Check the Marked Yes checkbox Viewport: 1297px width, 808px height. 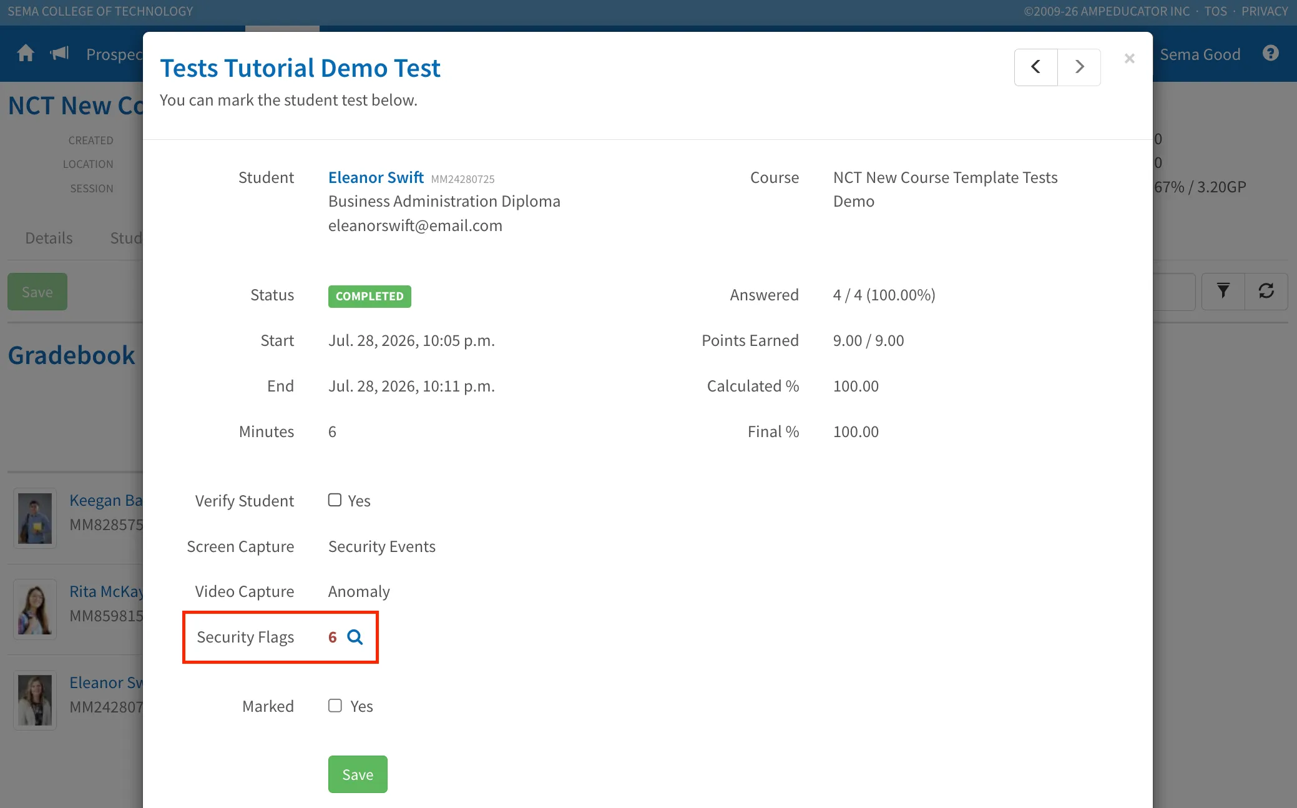click(335, 706)
